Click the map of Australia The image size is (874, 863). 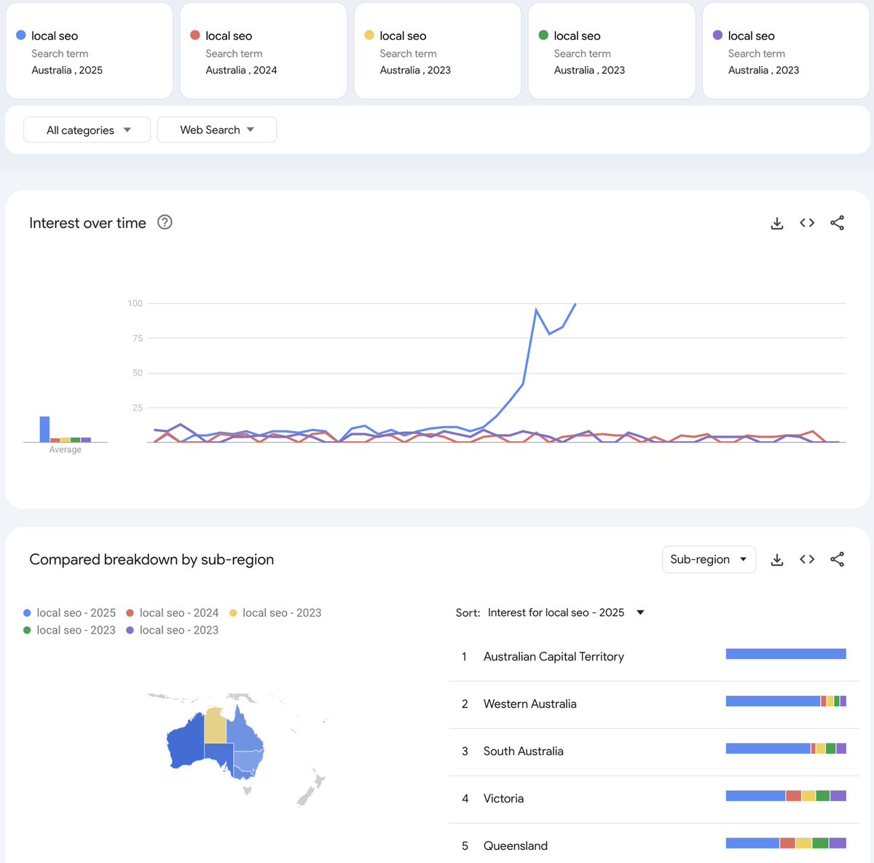tap(215, 743)
